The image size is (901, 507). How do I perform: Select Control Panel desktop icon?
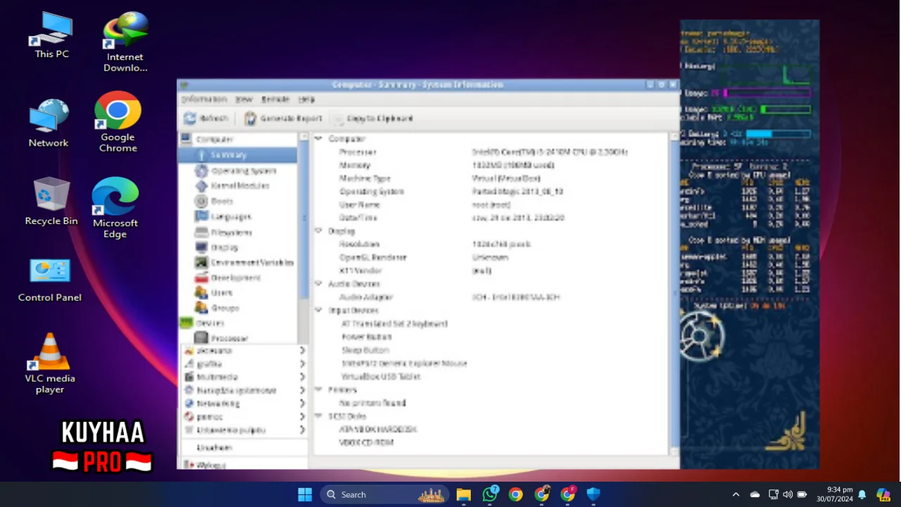[50, 280]
